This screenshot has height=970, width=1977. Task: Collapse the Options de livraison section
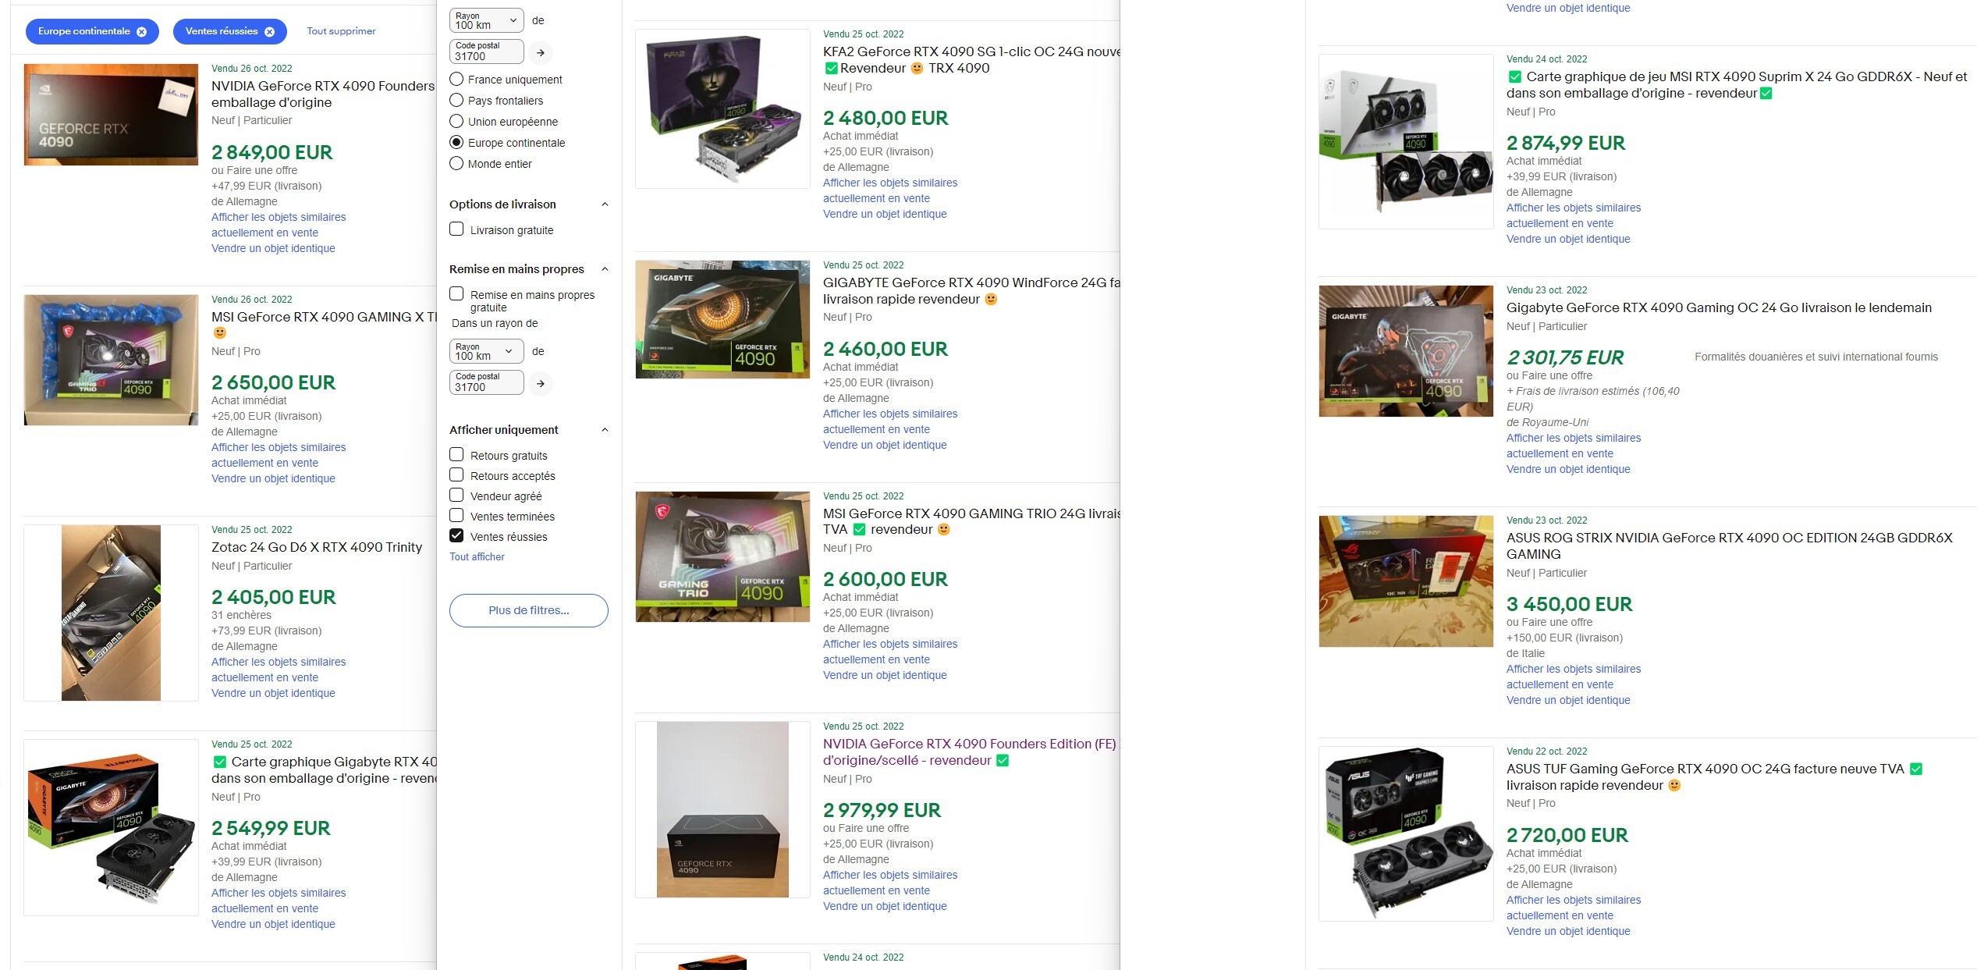pyautogui.click(x=605, y=204)
